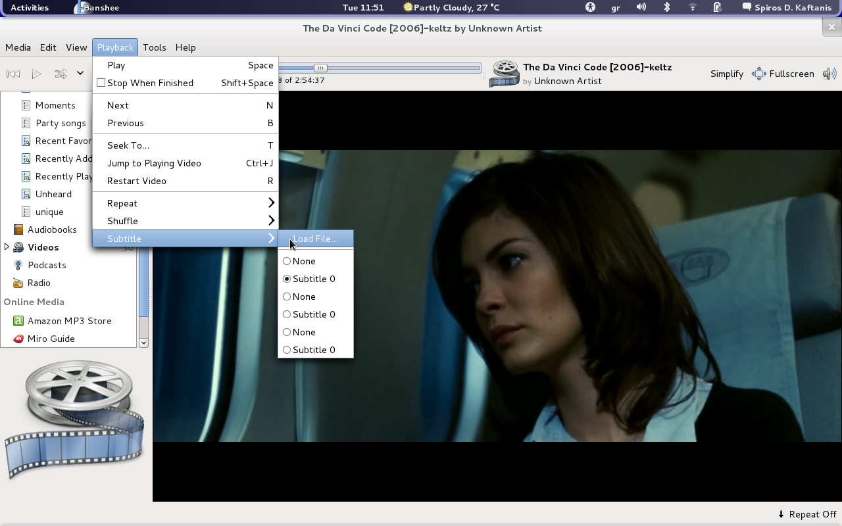Click the Videos film reel sidebar icon
The image size is (842, 526).
click(18, 247)
